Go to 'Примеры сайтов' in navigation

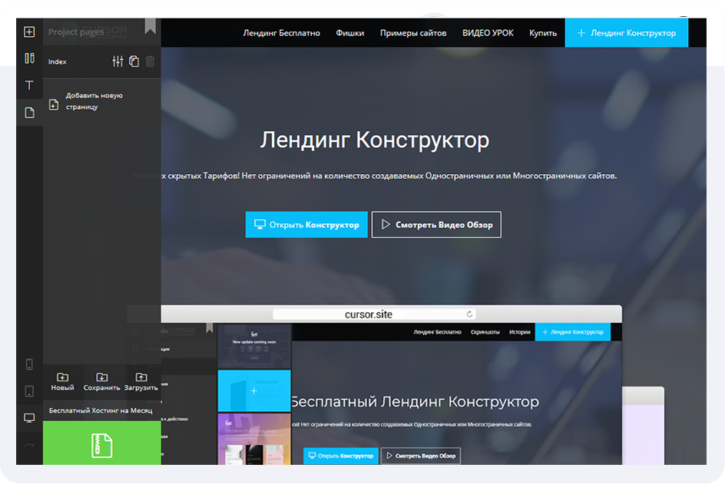pos(413,33)
